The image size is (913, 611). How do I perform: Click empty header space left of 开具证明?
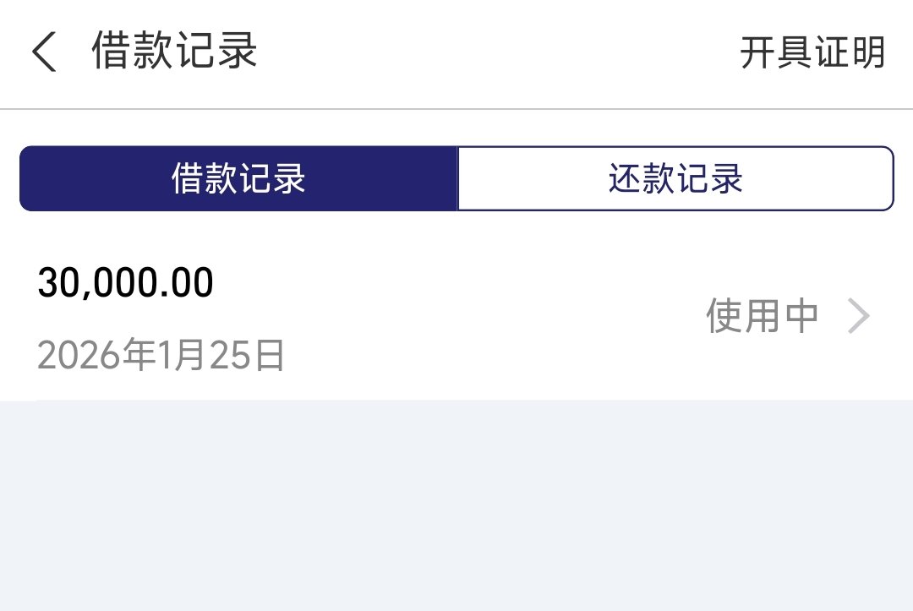(x=507, y=52)
